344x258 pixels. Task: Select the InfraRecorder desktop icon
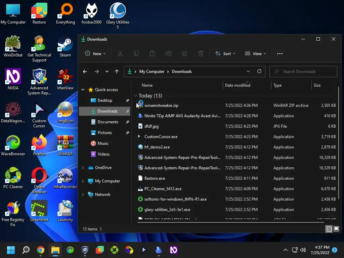pyautogui.click(x=65, y=178)
